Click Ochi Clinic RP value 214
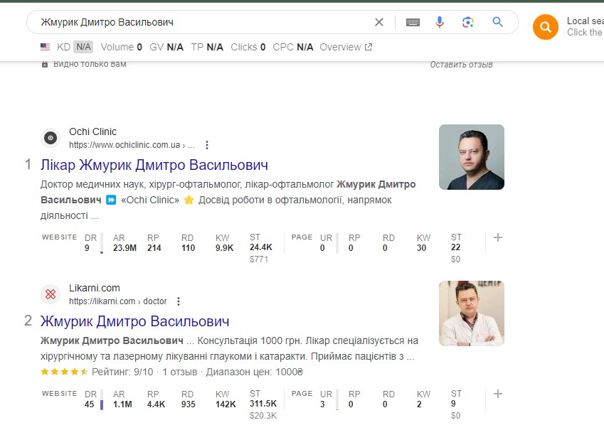The image size is (604, 435). 154,248
